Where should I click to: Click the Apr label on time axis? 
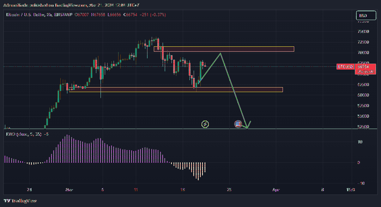(x=276, y=190)
